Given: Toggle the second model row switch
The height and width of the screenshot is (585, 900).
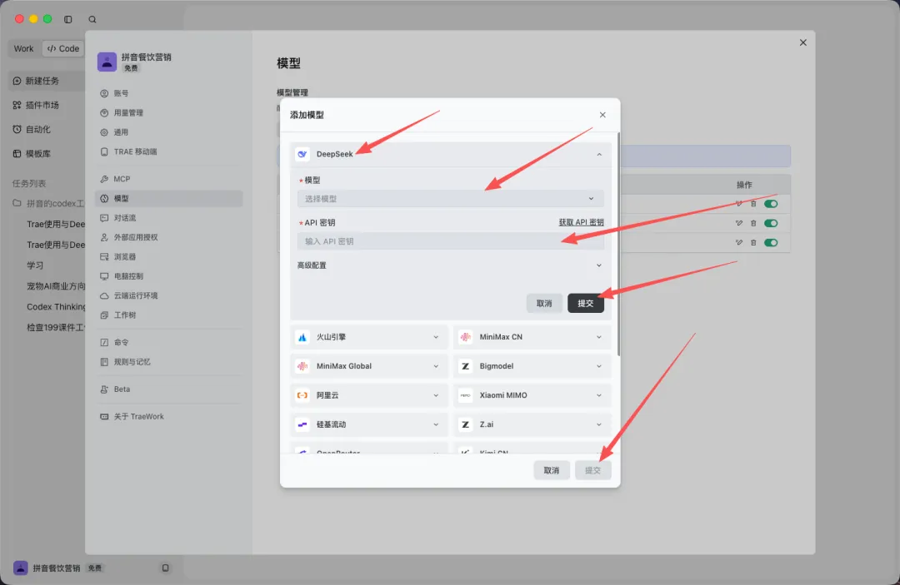Looking at the screenshot, I should point(771,224).
